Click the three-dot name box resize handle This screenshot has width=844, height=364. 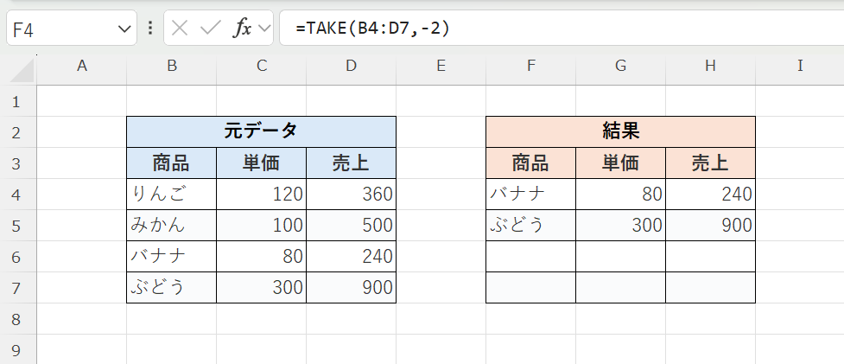[x=150, y=29]
